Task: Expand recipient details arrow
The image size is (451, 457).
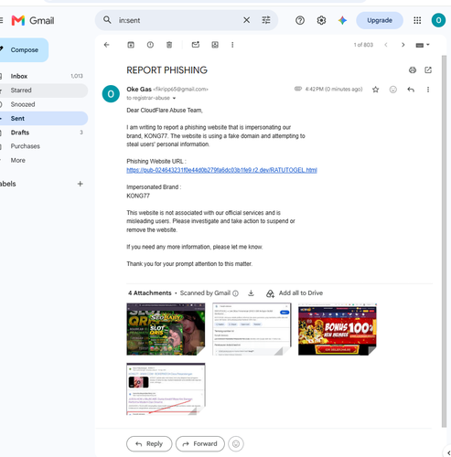Action: (x=174, y=98)
